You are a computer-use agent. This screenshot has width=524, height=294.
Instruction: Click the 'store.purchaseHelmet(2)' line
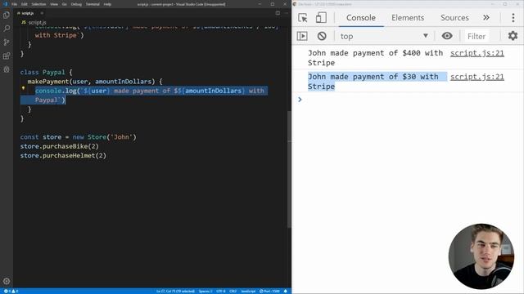(63, 156)
